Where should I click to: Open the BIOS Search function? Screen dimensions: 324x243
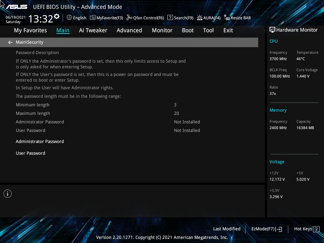click(x=180, y=18)
